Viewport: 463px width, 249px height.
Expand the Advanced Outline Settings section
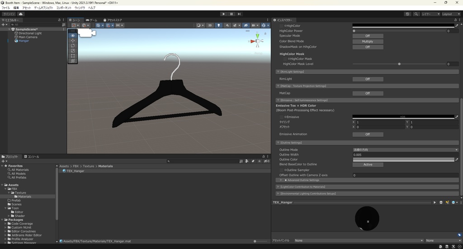tap(281, 180)
